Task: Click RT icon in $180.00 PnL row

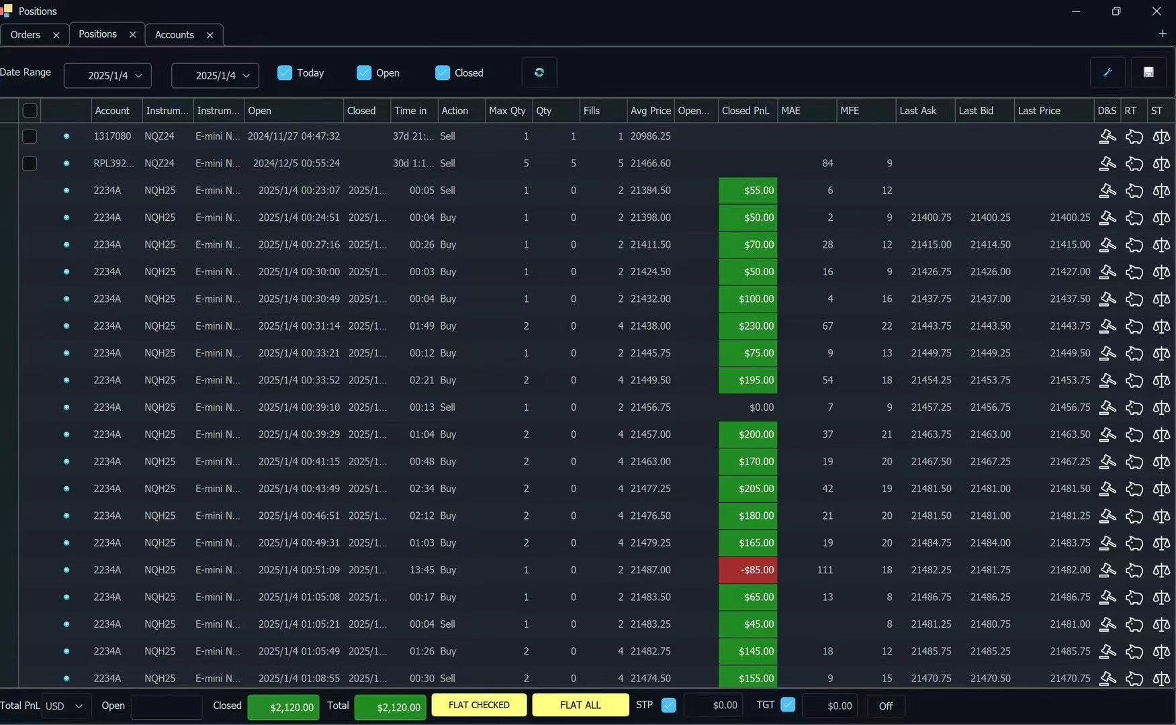Action: 1134,516
